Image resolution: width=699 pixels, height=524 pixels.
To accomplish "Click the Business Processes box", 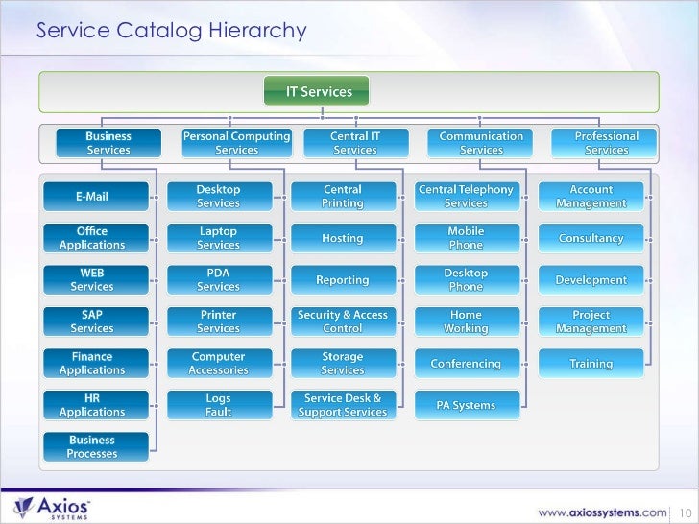I will pos(96,447).
